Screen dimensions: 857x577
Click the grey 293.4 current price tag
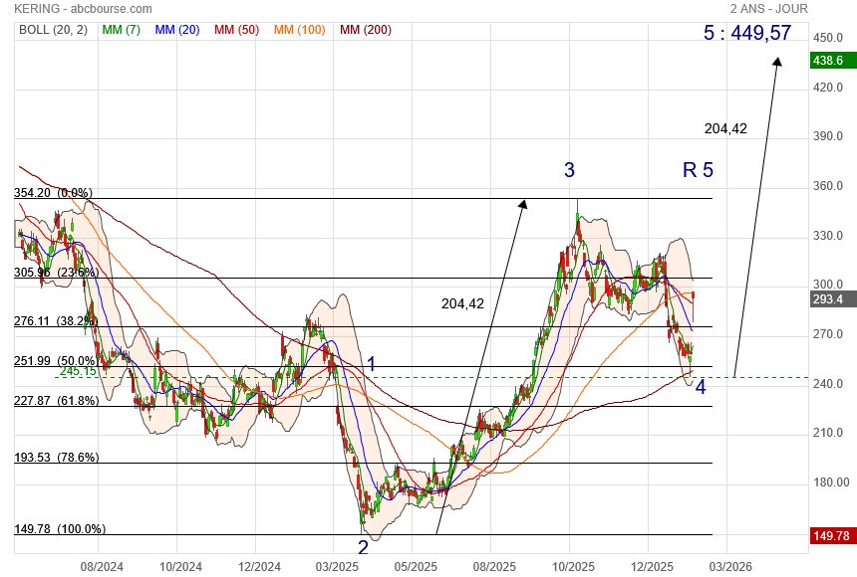833,299
